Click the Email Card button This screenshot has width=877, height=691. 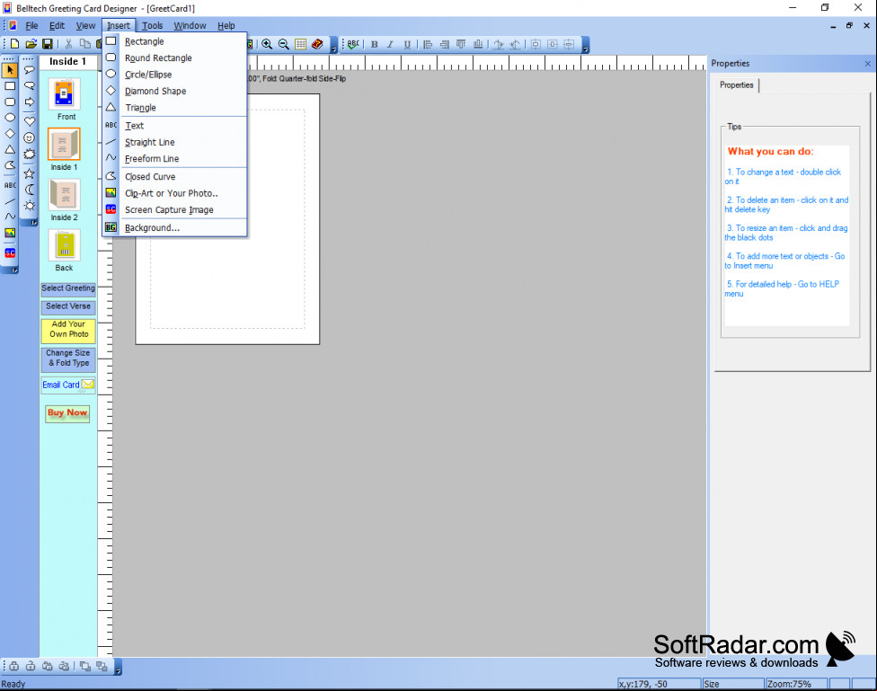68,385
